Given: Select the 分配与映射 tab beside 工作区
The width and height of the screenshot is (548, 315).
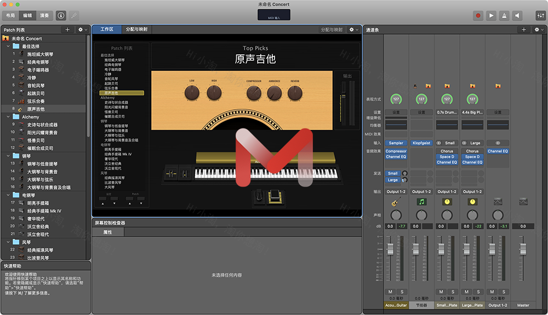Looking at the screenshot, I should pos(136,30).
